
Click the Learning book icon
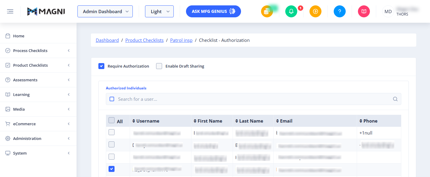(8, 94)
